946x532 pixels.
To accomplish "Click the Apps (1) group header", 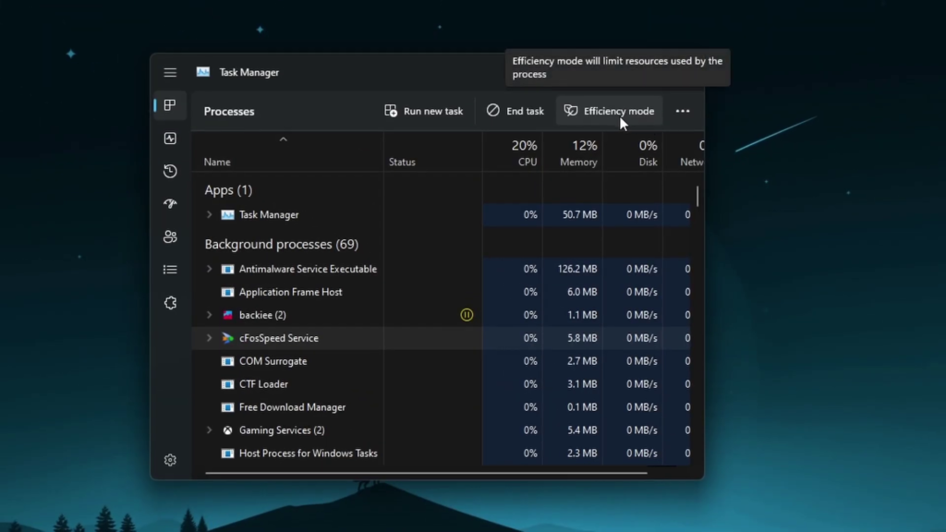I will point(228,190).
